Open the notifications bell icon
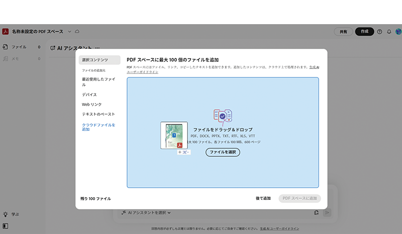 [x=389, y=31]
